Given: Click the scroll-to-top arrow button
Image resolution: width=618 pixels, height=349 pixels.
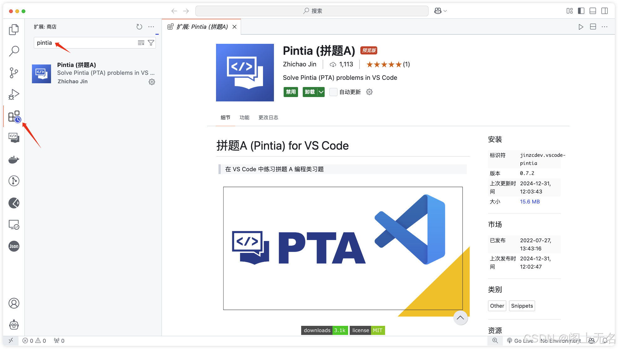Looking at the screenshot, I should [x=460, y=318].
